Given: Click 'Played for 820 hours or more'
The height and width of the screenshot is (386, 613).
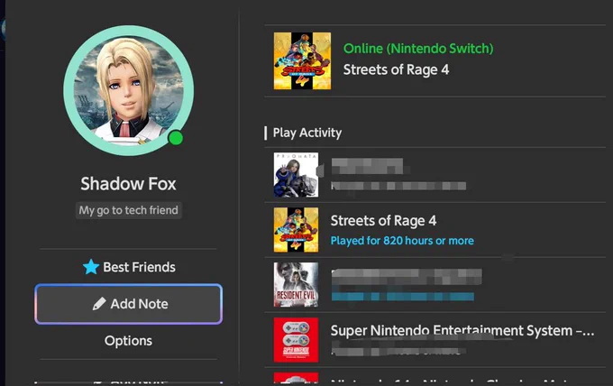Looking at the screenshot, I should tap(402, 241).
